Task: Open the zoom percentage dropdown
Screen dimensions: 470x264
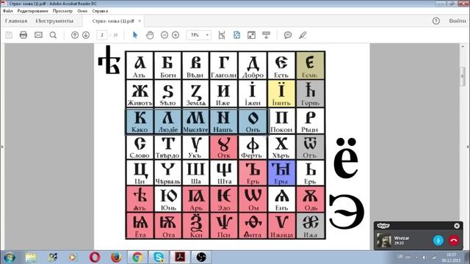Action: (x=207, y=35)
